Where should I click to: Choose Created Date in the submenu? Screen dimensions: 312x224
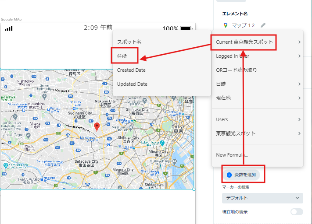162,70
